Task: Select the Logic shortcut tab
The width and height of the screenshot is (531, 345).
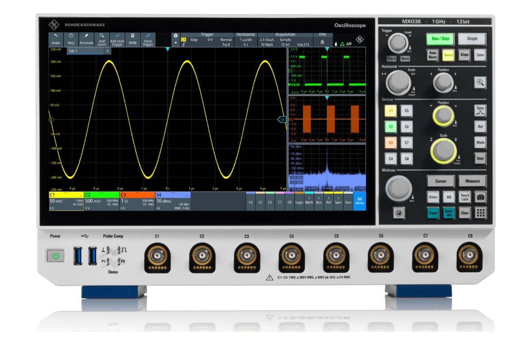Action: 299,201
